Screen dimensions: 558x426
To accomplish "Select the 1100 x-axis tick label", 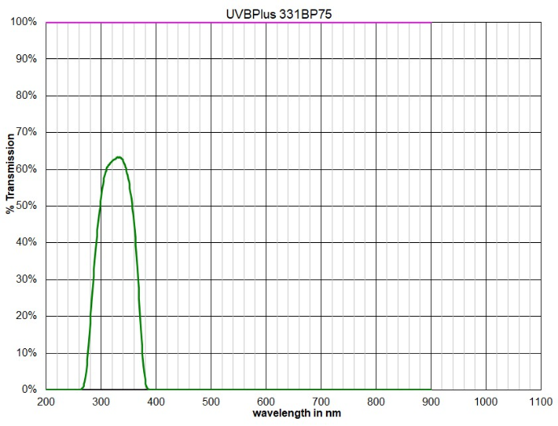I will coord(540,402).
